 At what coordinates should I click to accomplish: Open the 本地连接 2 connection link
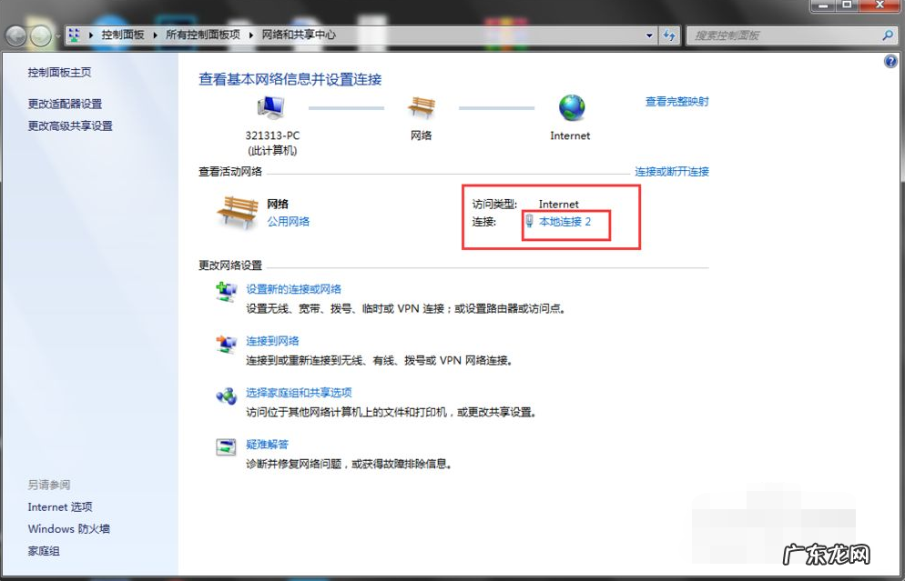[x=564, y=221]
